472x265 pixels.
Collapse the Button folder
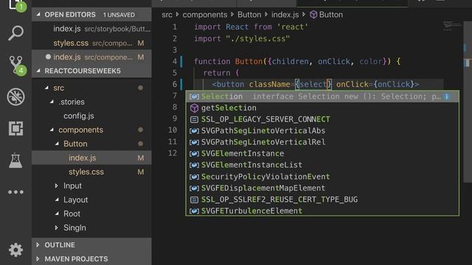57,144
